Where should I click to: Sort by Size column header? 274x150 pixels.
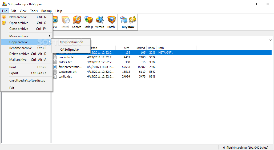[123, 48]
